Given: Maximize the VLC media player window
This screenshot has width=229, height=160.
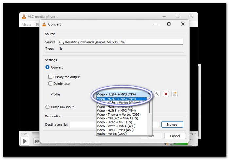Looking at the screenshot, I should tap(177, 16).
